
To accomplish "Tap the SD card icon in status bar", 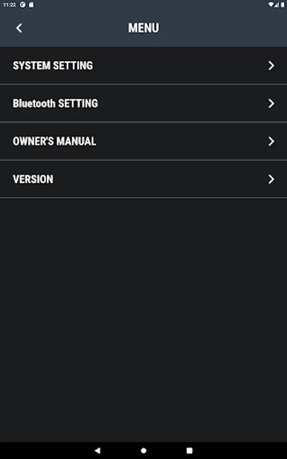I will coord(31,5).
